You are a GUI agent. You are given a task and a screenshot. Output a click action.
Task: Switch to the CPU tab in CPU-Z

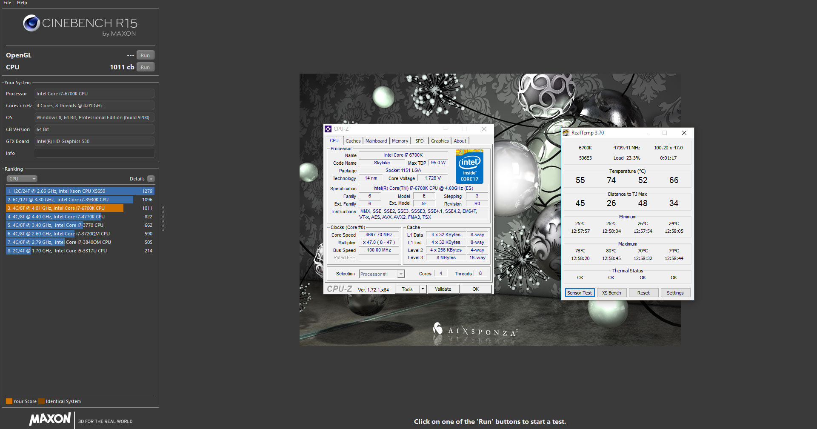coord(334,140)
